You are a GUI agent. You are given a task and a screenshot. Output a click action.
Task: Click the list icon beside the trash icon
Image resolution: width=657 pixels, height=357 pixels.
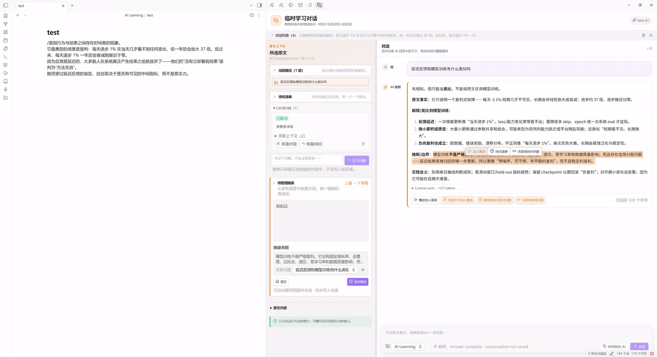tap(651, 35)
